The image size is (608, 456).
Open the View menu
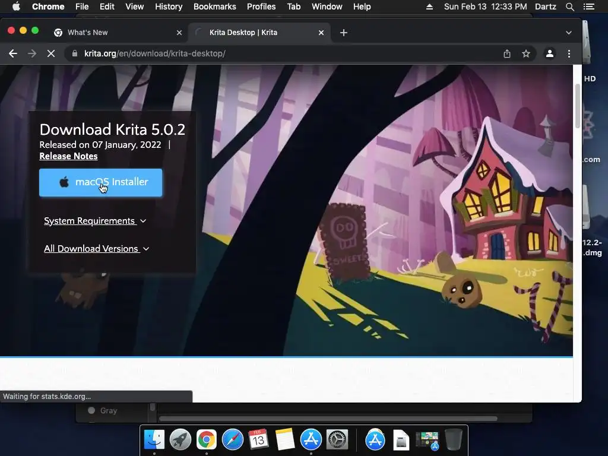pyautogui.click(x=135, y=7)
